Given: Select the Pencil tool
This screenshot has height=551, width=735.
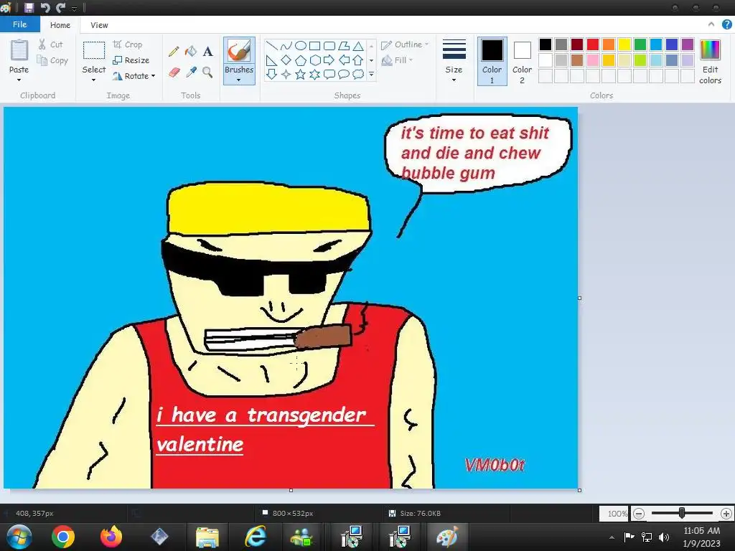Looking at the screenshot, I should pos(174,51).
